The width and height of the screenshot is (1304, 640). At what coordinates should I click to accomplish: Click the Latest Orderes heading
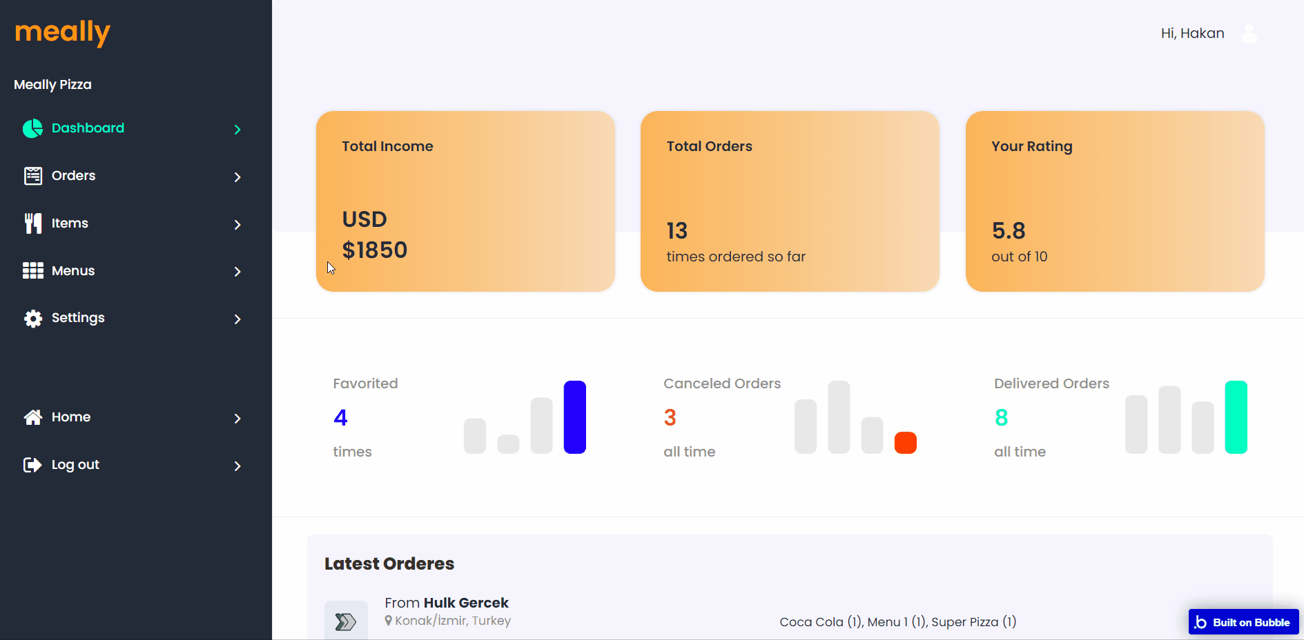coord(389,563)
